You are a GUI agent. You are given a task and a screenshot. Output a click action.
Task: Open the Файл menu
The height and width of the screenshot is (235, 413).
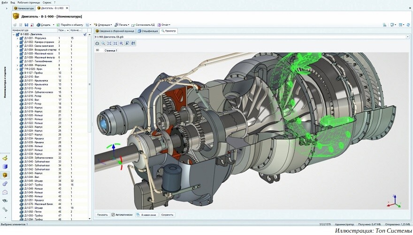[4, 2]
